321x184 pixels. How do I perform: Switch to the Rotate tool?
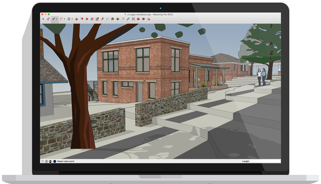point(92,19)
